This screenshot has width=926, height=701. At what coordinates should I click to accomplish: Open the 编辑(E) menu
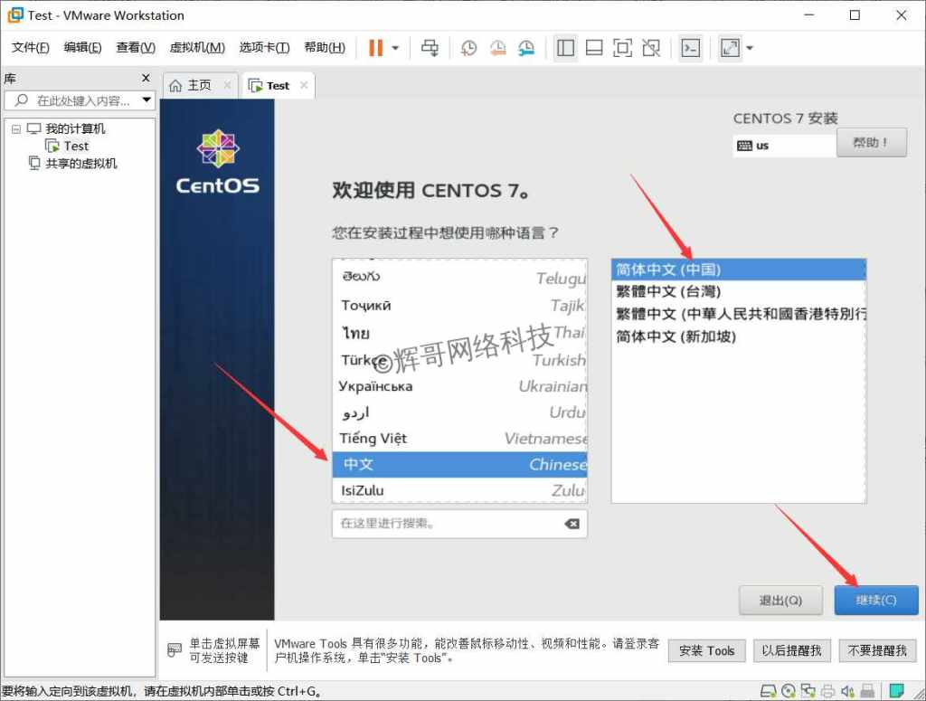pos(82,48)
